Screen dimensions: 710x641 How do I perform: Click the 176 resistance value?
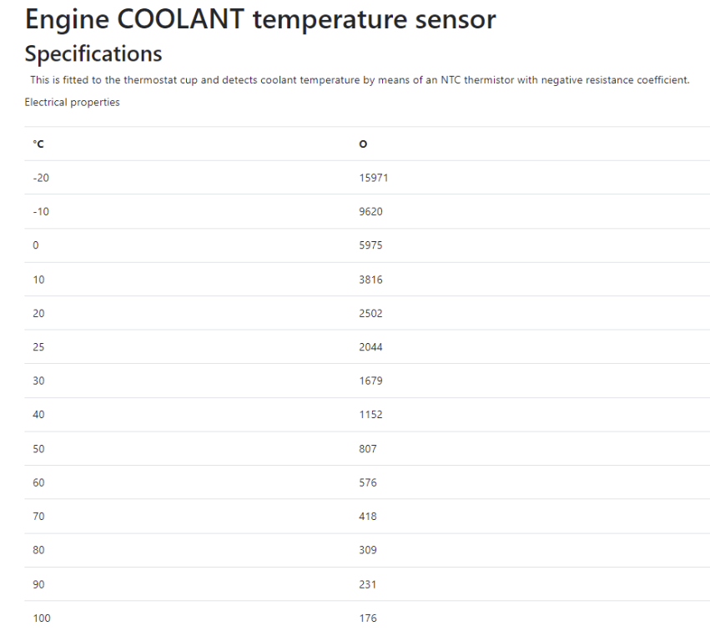[368, 618]
